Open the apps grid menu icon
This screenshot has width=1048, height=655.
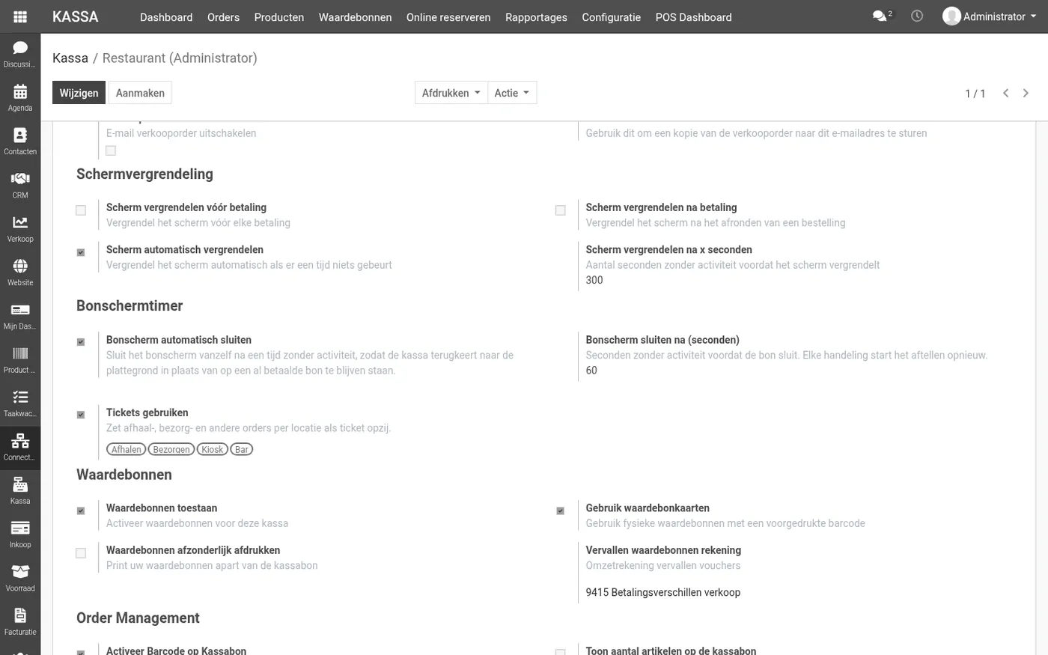tap(20, 16)
